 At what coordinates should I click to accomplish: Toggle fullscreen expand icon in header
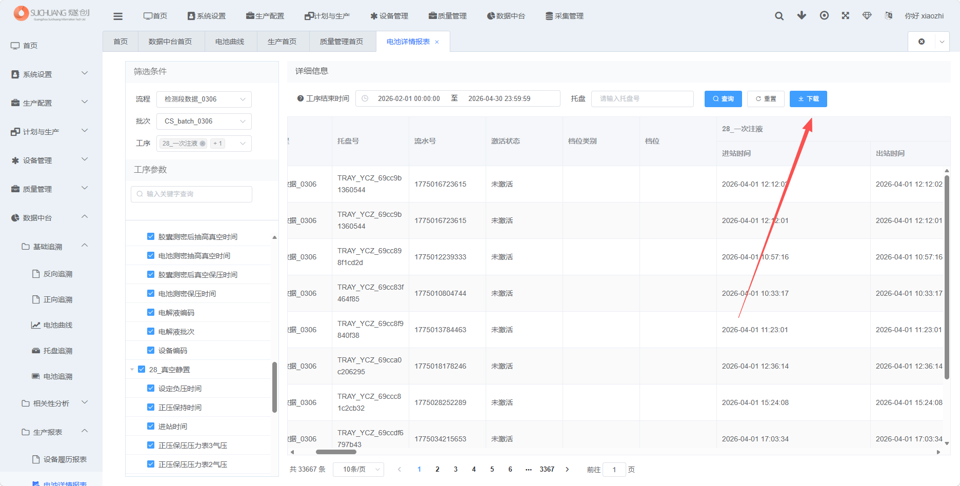tap(846, 15)
